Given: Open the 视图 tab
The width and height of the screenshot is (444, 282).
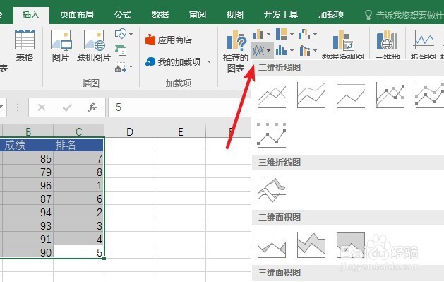Looking at the screenshot, I should click(x=235, y=15).
